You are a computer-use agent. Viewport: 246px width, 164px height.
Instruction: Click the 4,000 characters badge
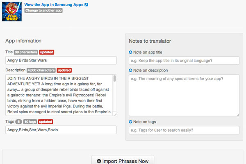coord(41,70)
